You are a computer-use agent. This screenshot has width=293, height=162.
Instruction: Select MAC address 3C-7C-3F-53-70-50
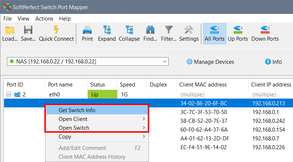pyautogui.click(x=204, y=112)
